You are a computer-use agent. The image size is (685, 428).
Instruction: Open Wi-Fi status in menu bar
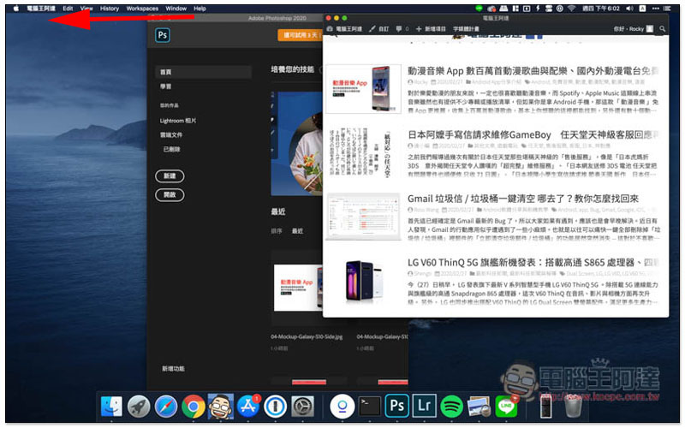click(x=571, y=9)
